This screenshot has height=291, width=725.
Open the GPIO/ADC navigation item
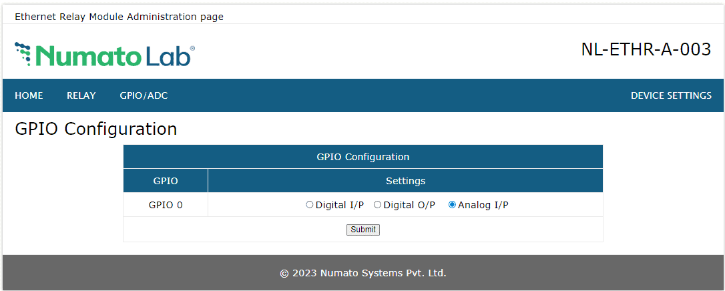pos(144,95)
